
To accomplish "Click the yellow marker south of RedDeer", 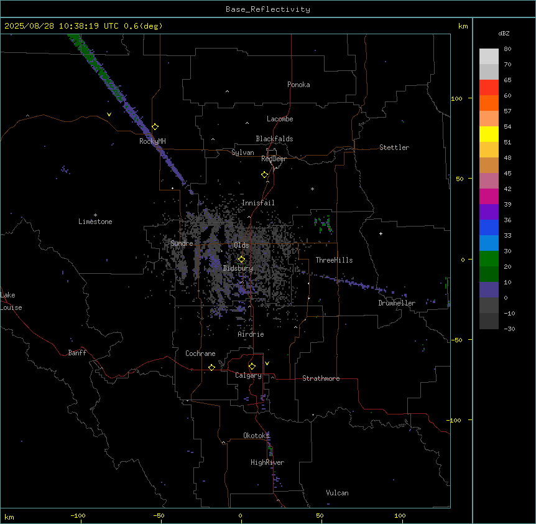I will click(264, 175).
